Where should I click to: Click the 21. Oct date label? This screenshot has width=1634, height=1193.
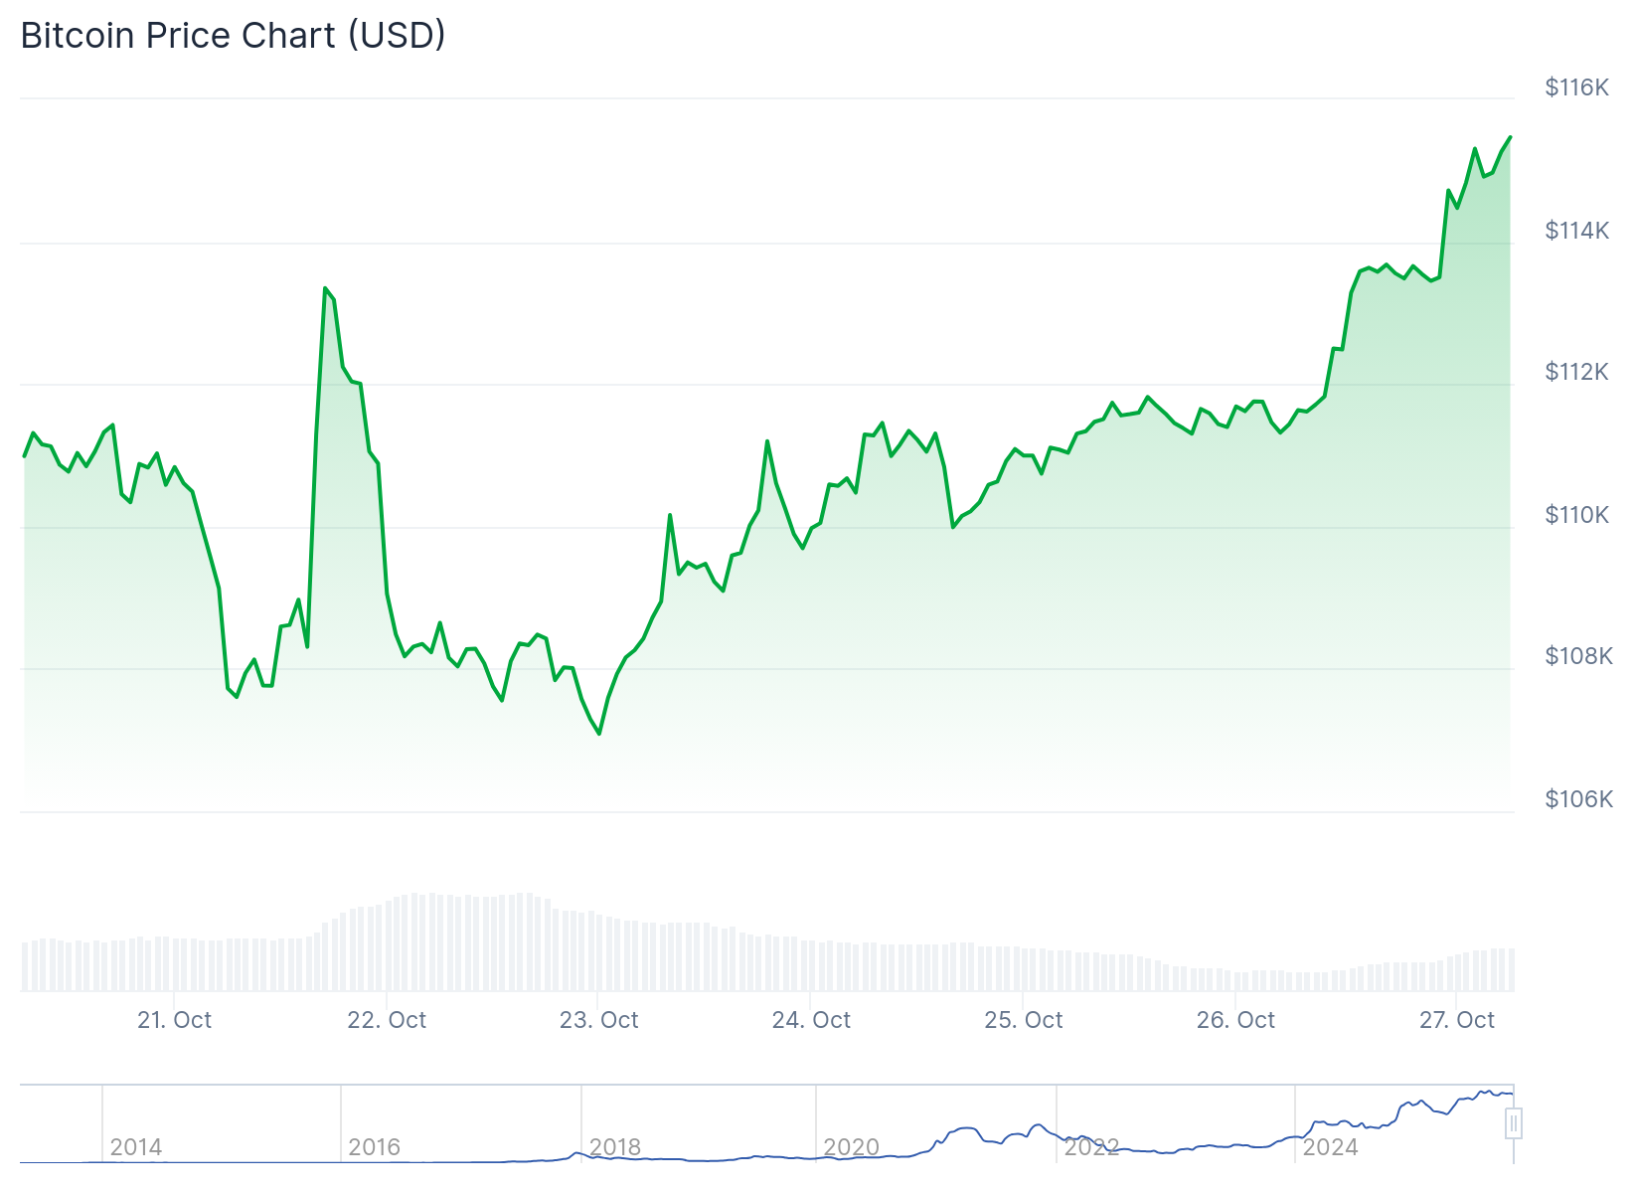[174, 1020]
